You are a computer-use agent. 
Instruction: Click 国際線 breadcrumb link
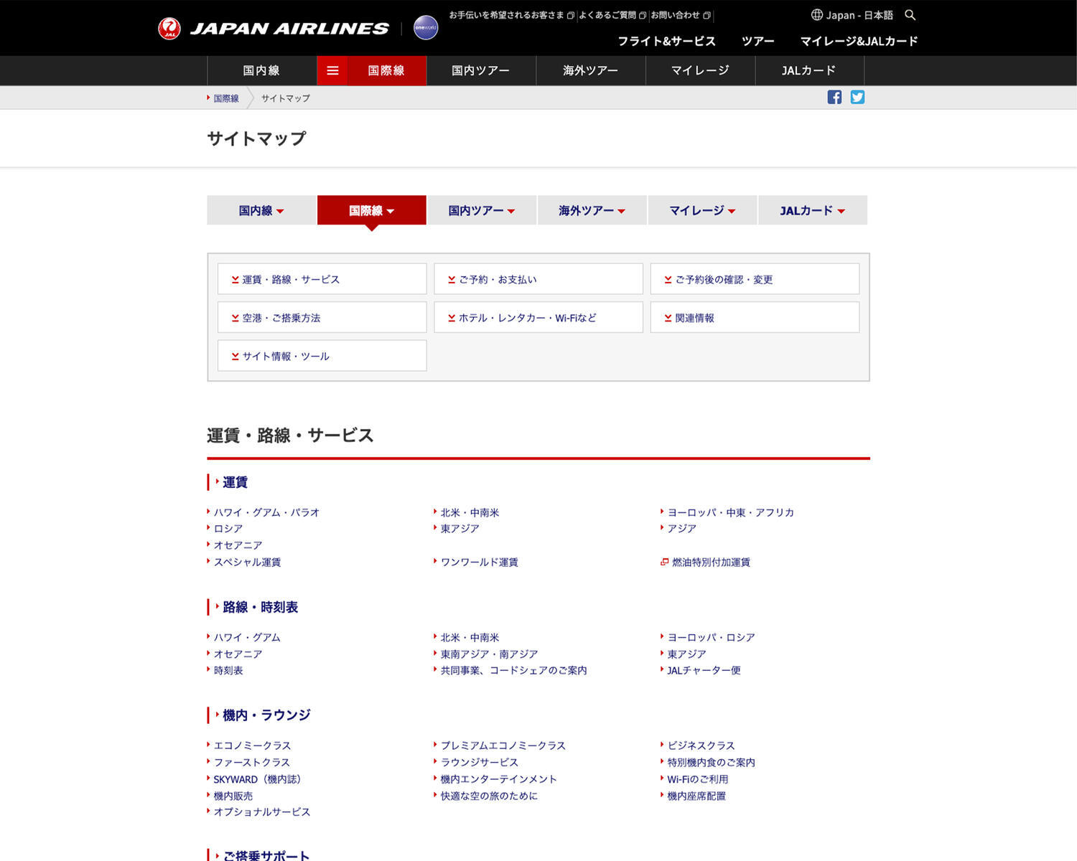(225, 98)
